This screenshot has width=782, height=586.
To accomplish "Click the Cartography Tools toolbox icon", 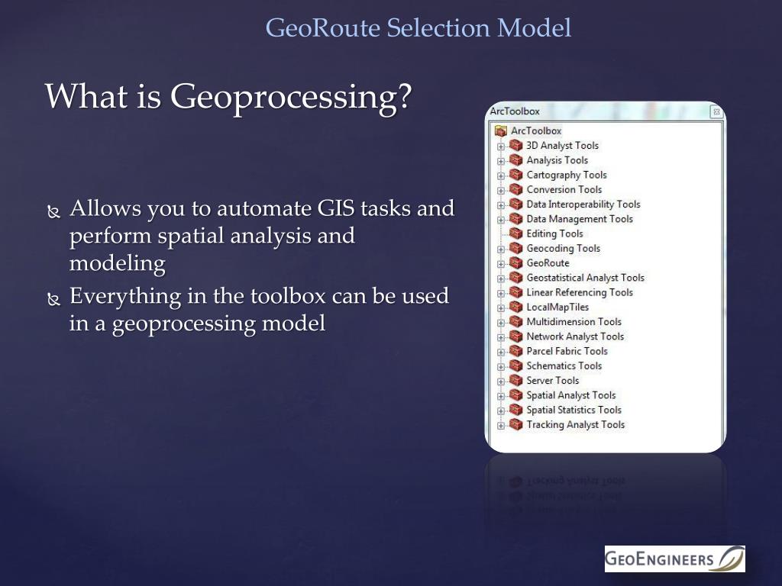I will coord(515,175).
